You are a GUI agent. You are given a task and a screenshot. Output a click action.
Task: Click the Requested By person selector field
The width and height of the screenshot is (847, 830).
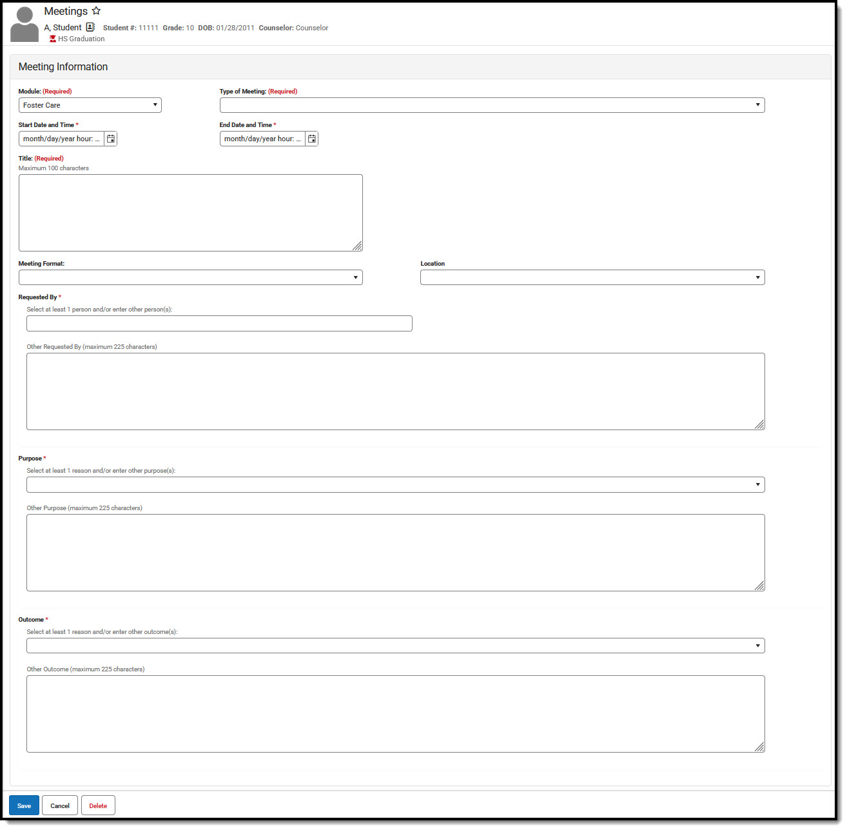[x=219, y=323]
